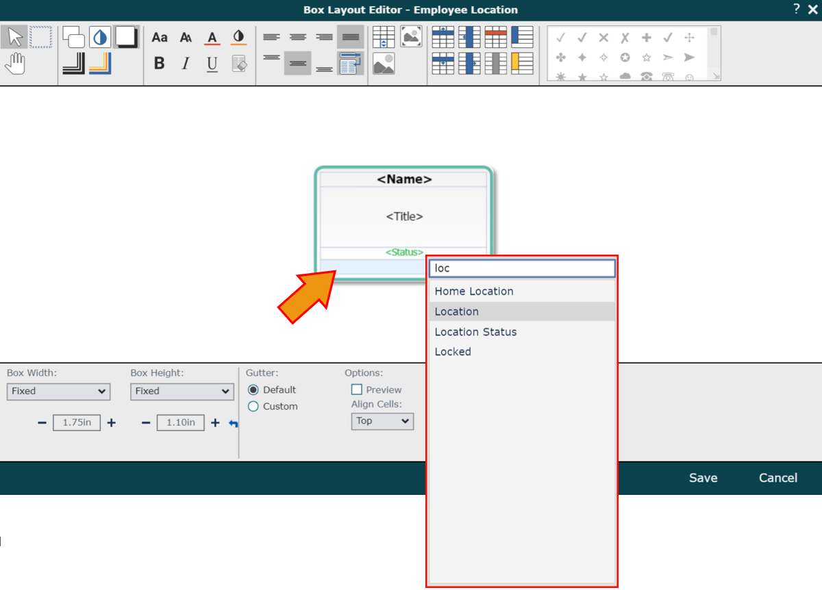
Task: Pick the circled star symbol
Action: pos(625,57)
